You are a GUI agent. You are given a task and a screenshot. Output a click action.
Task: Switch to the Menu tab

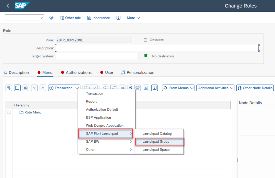click(45, 72)
